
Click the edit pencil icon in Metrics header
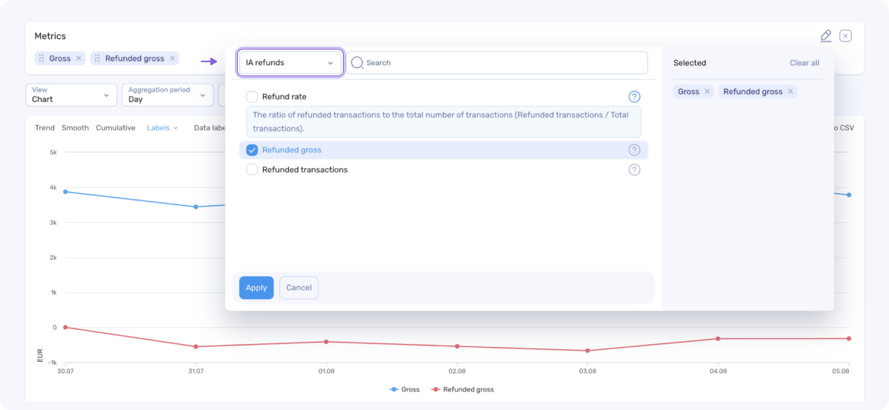pos(826,36)
